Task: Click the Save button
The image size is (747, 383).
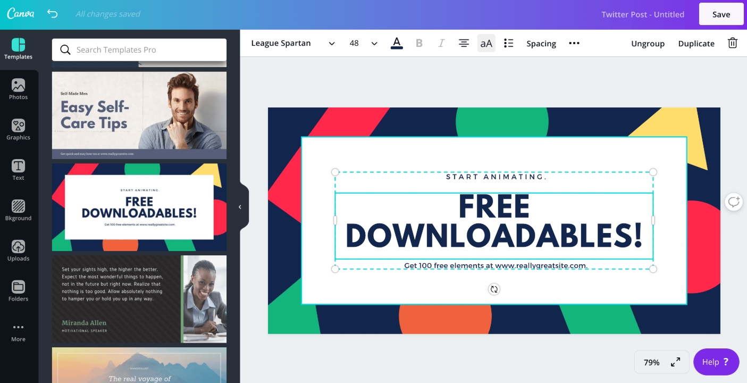Action: click(x=721, y=14)
